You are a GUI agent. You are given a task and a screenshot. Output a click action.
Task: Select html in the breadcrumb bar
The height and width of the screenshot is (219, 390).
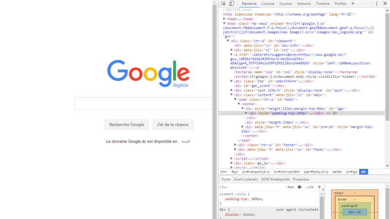224,172
